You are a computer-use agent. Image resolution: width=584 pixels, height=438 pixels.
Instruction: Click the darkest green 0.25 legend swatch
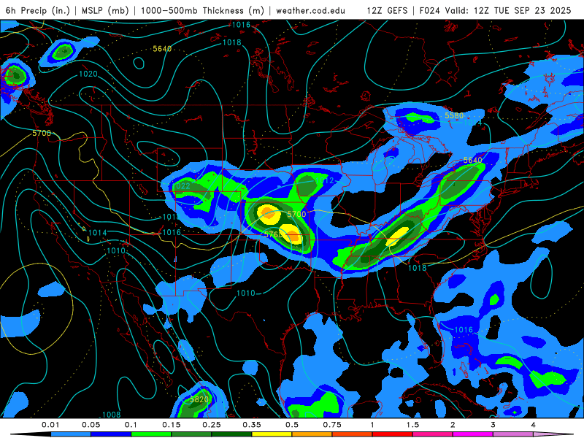[x=231, y=434]
